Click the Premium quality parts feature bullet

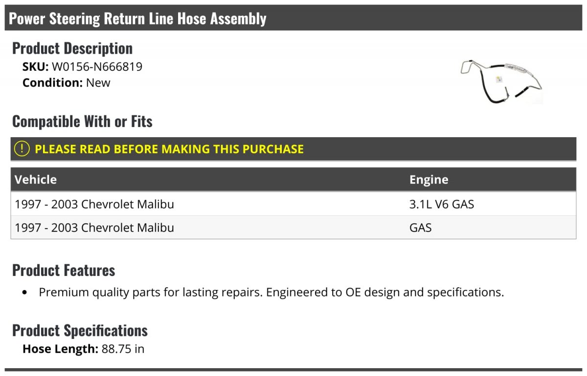[x=271, y=292]
